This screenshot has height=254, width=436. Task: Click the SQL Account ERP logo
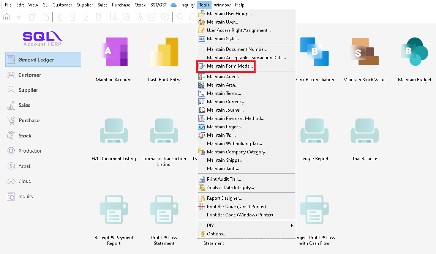point(43,38)
